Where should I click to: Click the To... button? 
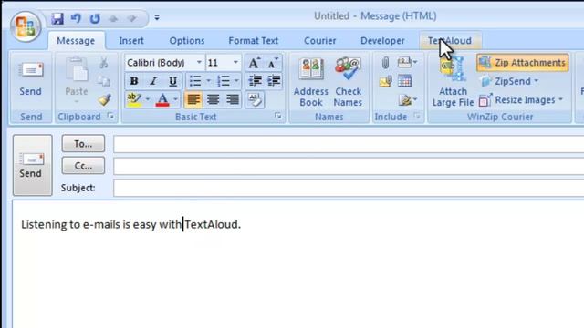(83, 144)
